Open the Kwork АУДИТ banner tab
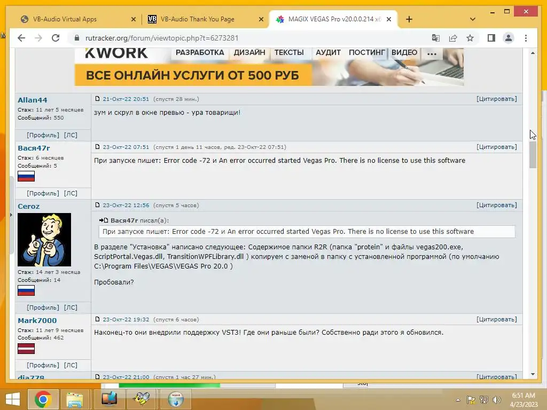Image resolution: width=547 pixels, height=410 pixels. [329, 53]
